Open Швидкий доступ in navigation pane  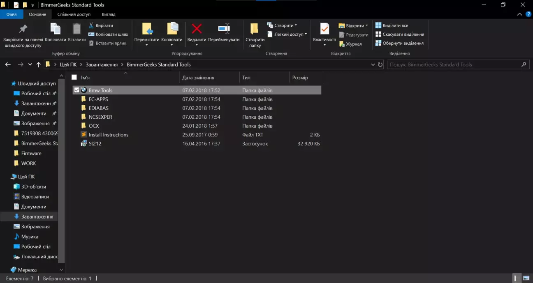tap(37, 83)
